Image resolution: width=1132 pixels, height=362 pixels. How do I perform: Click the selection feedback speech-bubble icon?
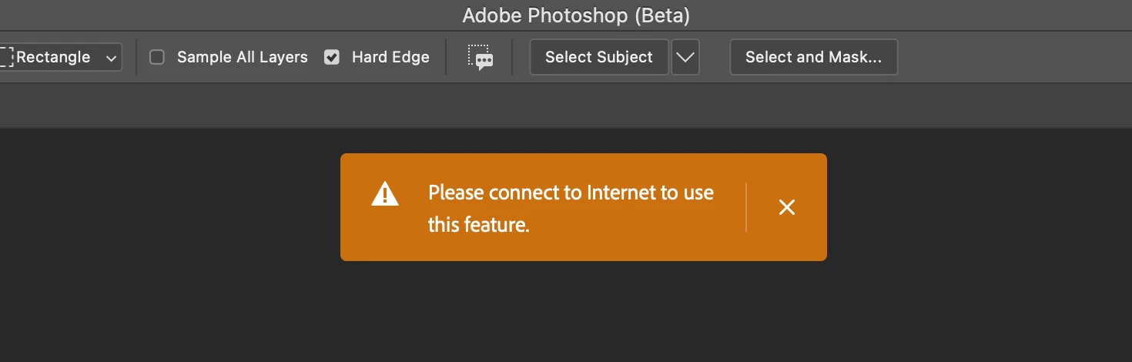click(481, 57)
